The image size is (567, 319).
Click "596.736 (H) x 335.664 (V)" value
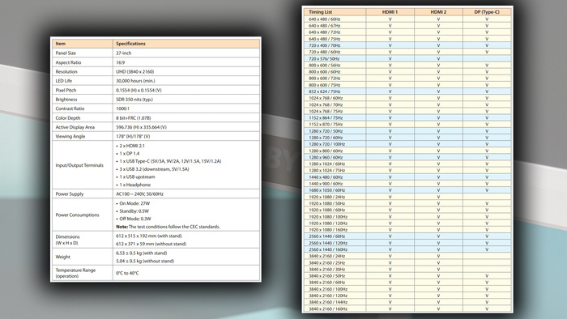[x=142, y=127]
